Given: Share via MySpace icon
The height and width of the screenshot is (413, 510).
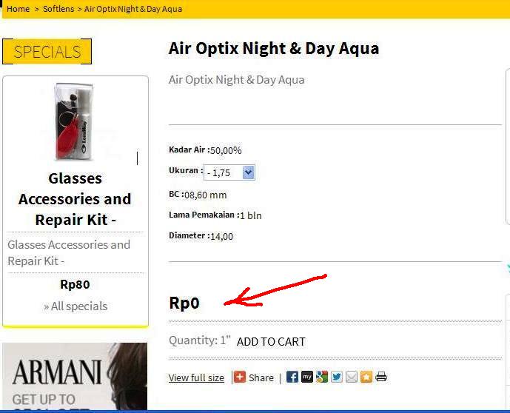Looking at the screenshot, I should 307,377.
